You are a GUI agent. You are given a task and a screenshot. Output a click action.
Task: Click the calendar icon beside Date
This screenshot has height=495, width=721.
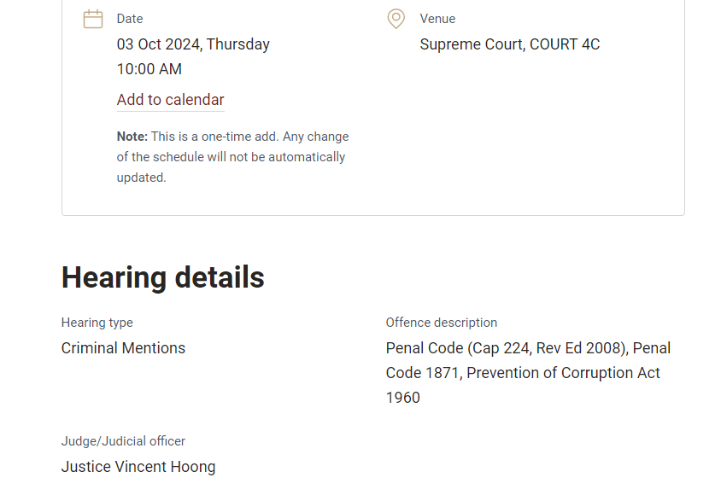[x=93, y=19]
